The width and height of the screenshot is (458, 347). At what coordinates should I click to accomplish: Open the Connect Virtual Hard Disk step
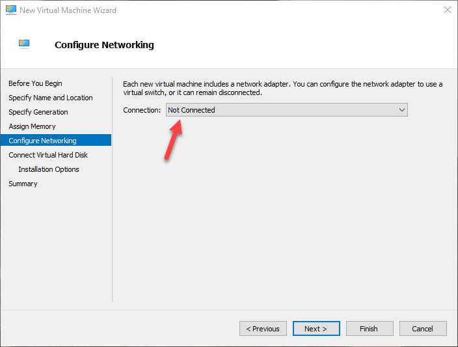click(x=48, y=155)
